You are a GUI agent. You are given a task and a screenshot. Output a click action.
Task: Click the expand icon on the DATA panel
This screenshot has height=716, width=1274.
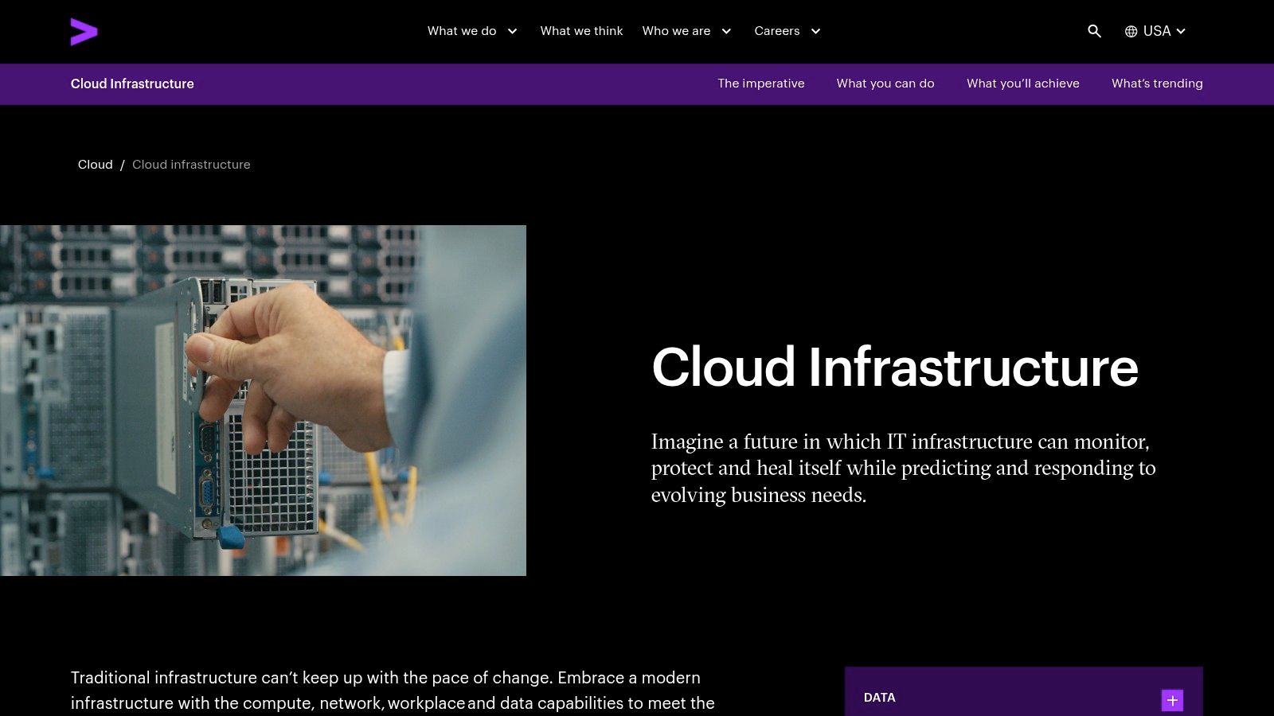pyautogui.click(x=1172, y=701)
